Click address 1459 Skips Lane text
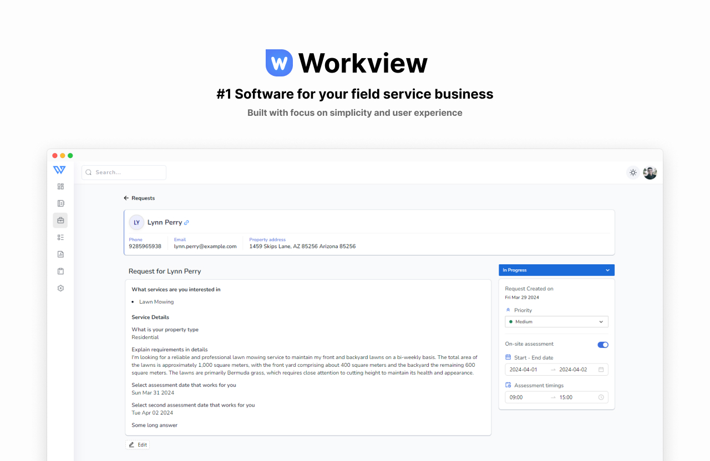The image size is (710, 461). (302, 246)
